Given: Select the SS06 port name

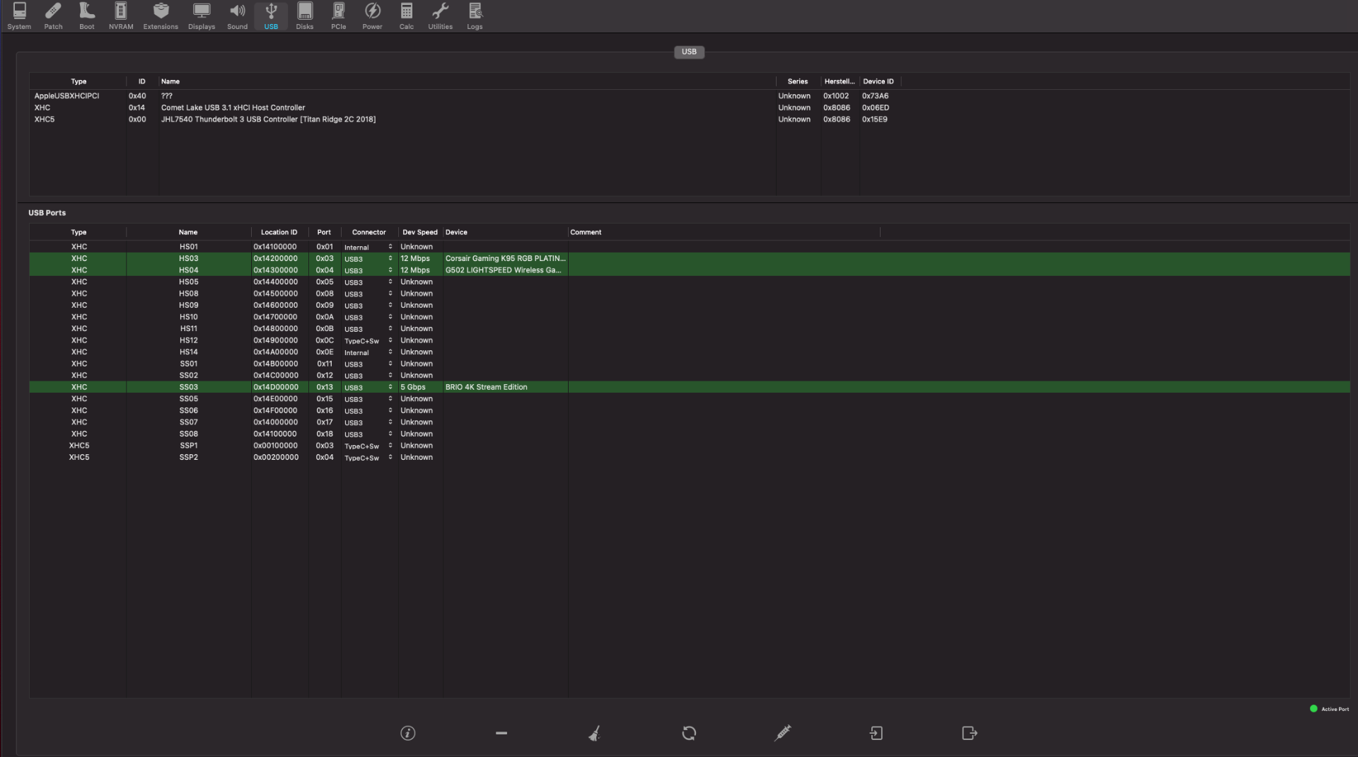Looking at the screenshot, I should [x=188, y=410].
